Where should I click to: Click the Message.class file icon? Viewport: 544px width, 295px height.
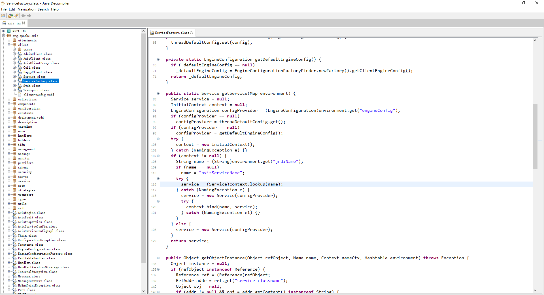pyautogui.click(x=14, y=276)
